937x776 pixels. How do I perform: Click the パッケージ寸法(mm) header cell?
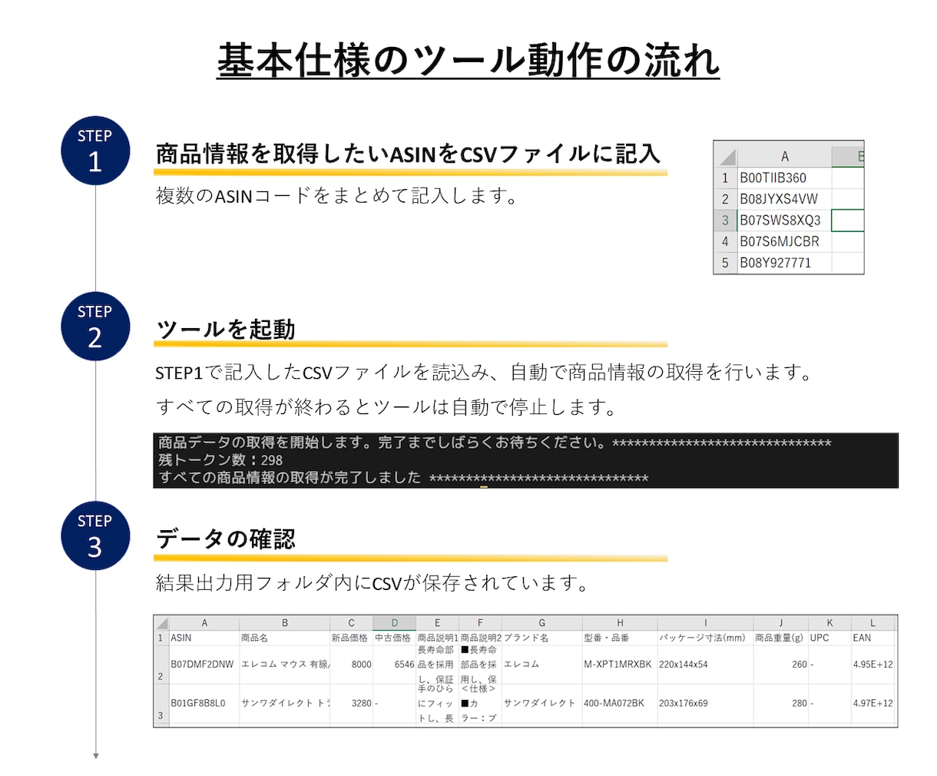pyautogui.click(x=705, y=638)
